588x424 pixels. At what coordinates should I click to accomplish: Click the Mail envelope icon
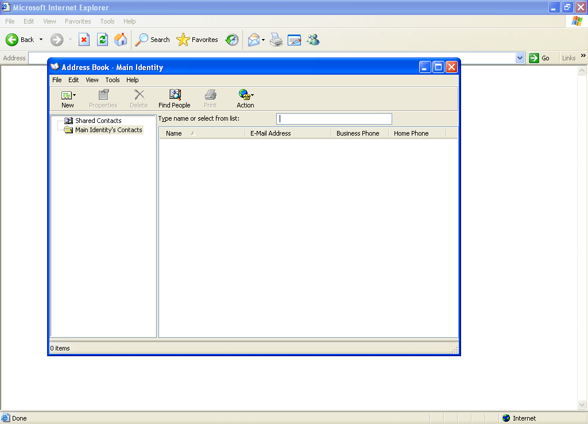[254, 40]
